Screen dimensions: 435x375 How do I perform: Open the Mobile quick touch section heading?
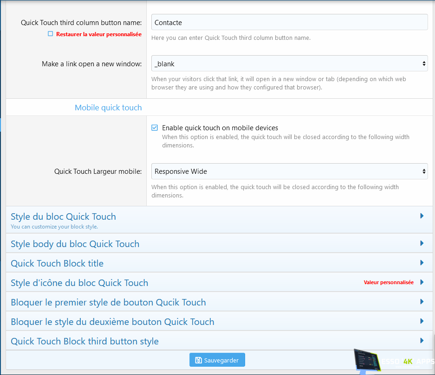pyautogui.click(x=108, y=108)
